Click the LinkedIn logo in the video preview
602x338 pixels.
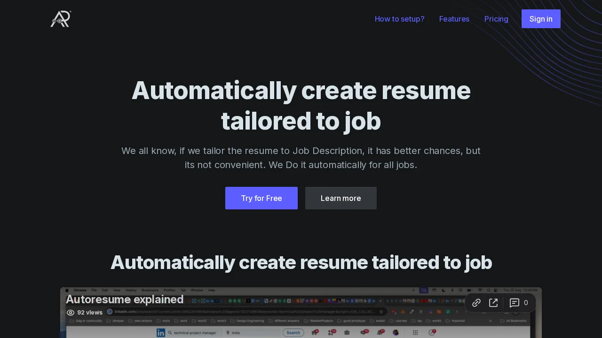click(x=161, y=332)
